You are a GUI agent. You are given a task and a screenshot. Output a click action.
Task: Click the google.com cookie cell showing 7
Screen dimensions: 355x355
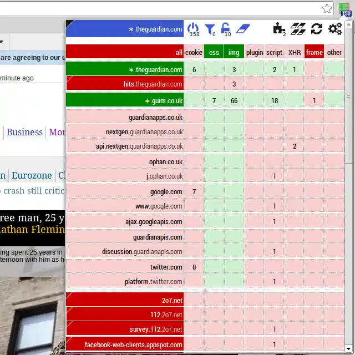click(x=194, y=191)
